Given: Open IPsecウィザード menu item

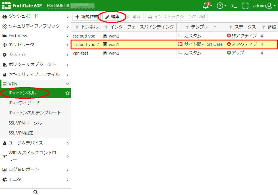Looking at the screenshot, I should 24,103.
